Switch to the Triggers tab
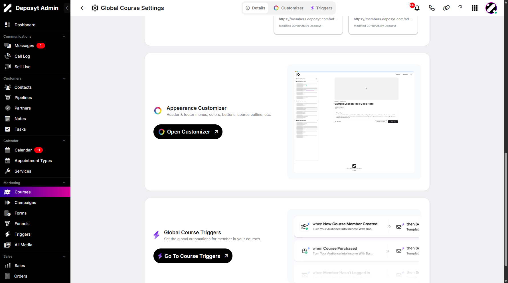508x283 pixels. click(321, 8)
